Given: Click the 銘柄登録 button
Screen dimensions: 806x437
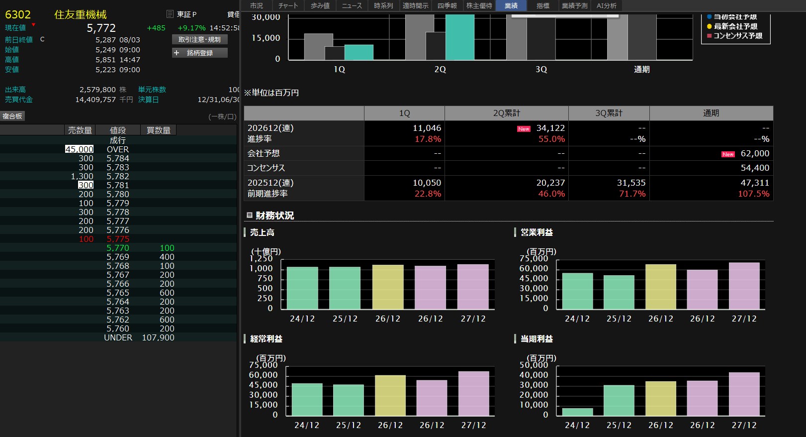Looking at the screenshot, I should (x=200, y=53).
